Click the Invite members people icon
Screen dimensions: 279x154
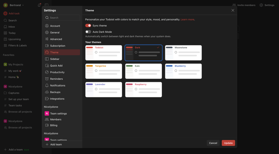pyautogui.click(x=234, y=5)
